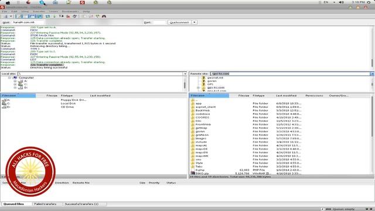This screenshot has width=375, height=211.
Task: Click the disconnect from server icon
Action: pyautogui.click(x=68, y=16)
